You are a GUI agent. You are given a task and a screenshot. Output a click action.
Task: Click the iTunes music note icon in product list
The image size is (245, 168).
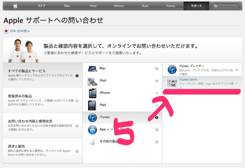[x=93, y=118]
